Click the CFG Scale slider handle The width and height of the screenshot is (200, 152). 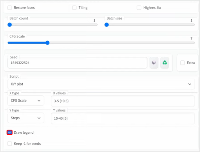point(48,43)
